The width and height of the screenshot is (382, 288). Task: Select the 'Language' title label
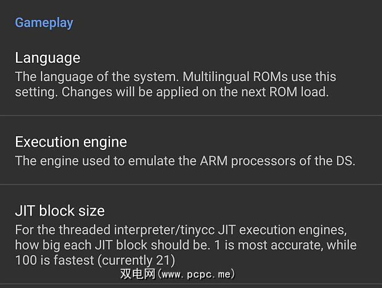pyautogui.click(x=47, y=58)
